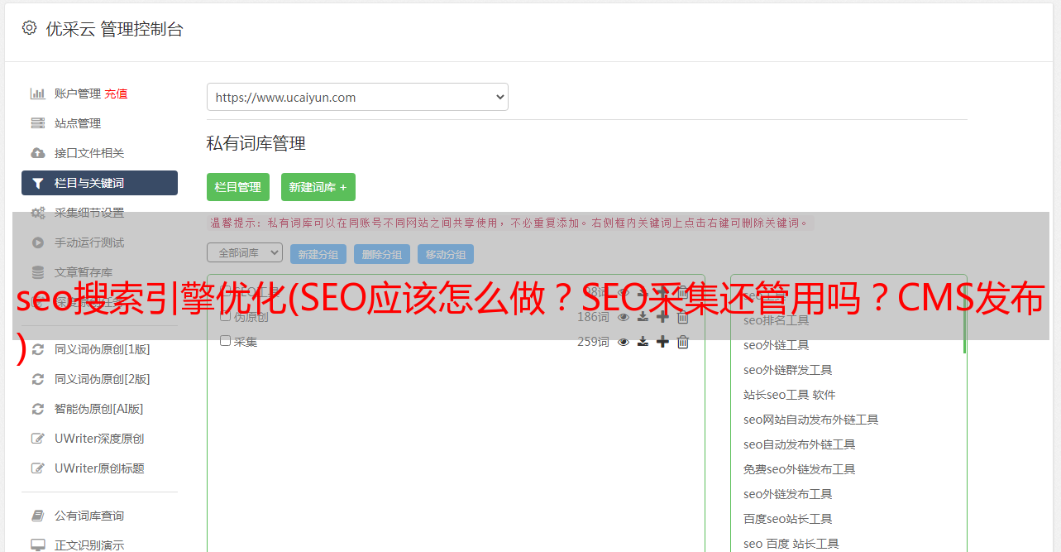This screenshot has height=552, width=1061.
Task: Click the 新建分组 button
Action: click(318, 254)
